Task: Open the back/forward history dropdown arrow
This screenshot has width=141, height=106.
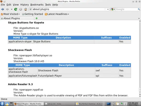Action: pyautogui.click(x=12, y=9)
